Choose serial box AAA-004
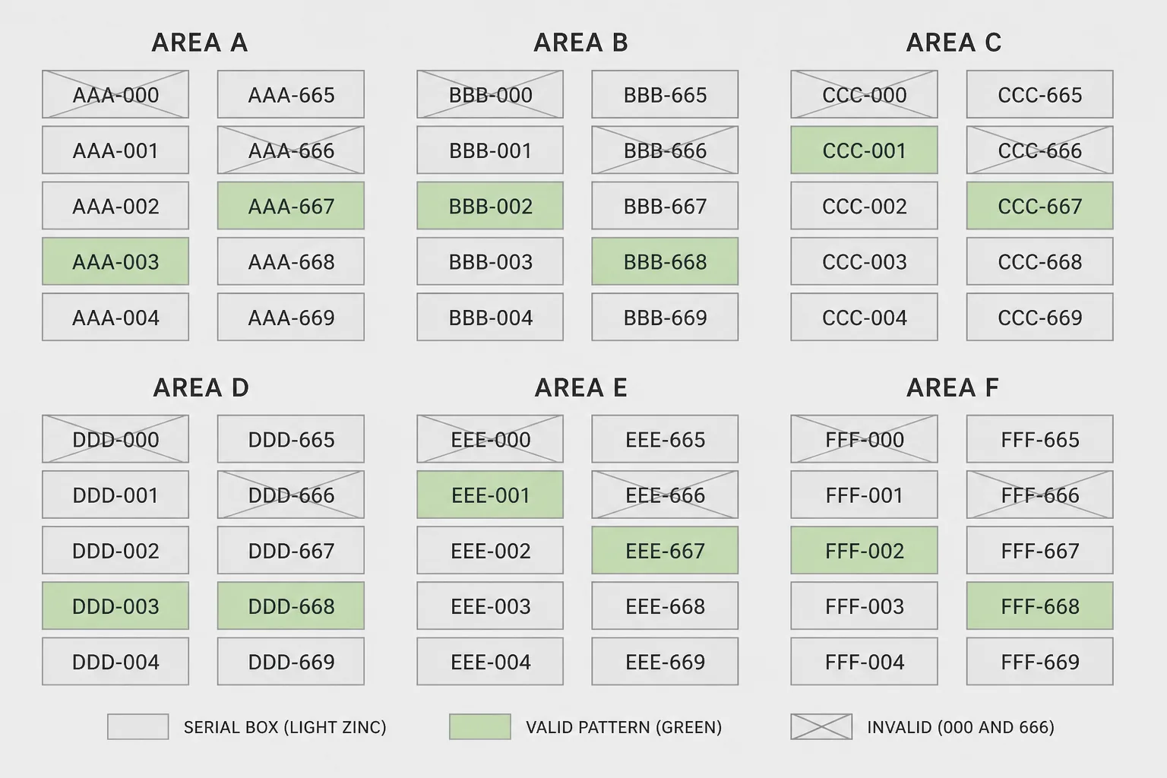The width and height of the screenshot is (1167, 778). point(115,317)
